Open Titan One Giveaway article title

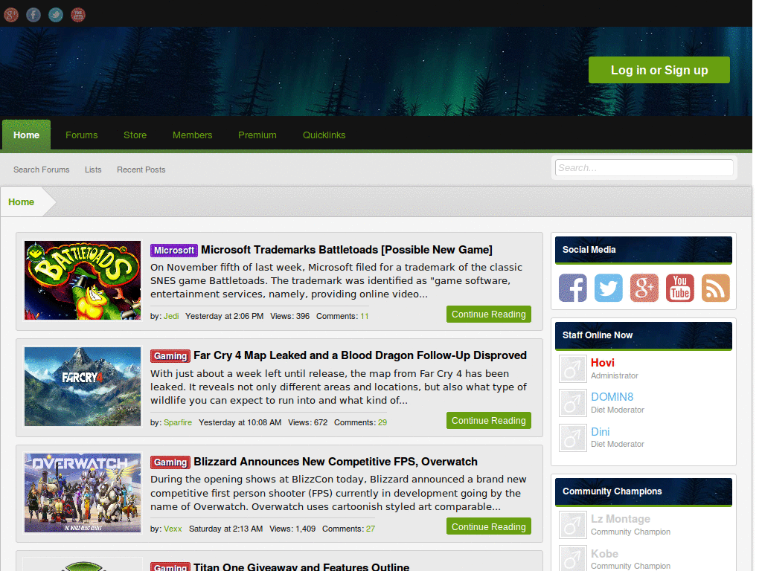click(x=301, y=567)
